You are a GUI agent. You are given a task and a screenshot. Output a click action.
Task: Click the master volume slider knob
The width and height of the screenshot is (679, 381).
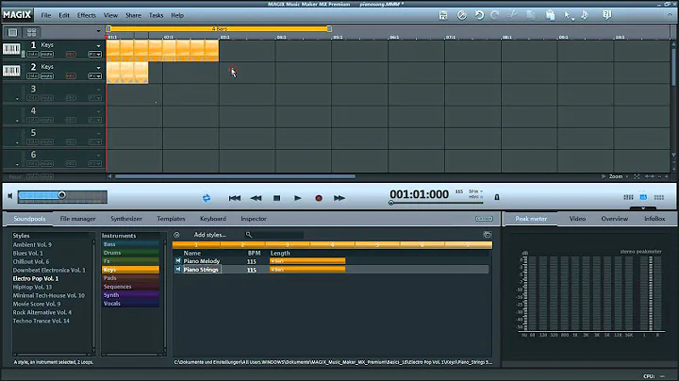[x=62, y=195]
